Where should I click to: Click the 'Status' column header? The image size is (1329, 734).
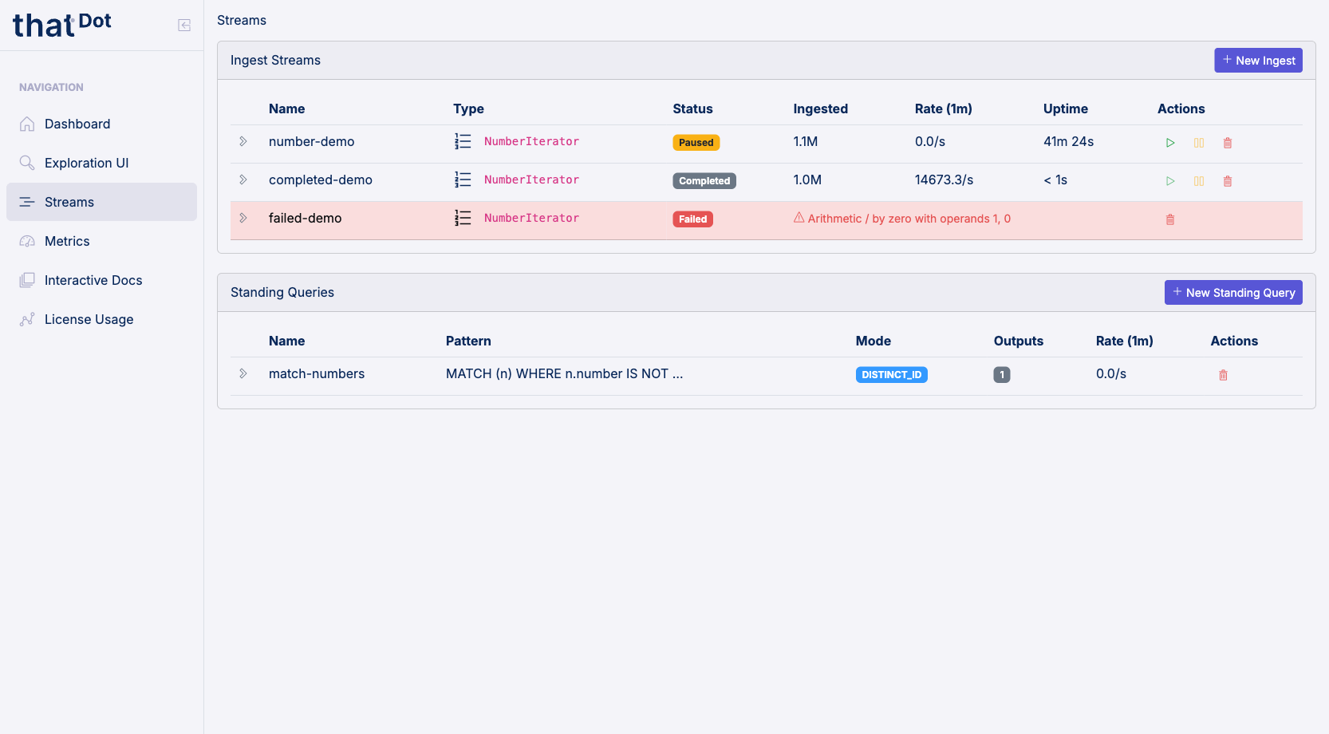click(693, 109)
